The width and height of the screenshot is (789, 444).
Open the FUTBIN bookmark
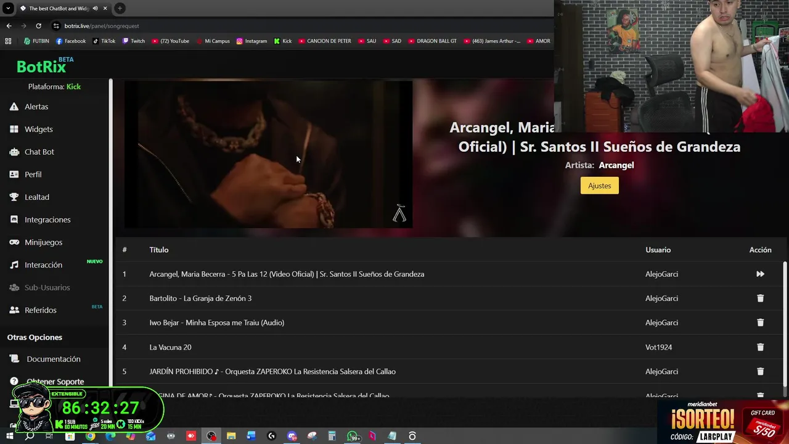(x=36, y=41)
